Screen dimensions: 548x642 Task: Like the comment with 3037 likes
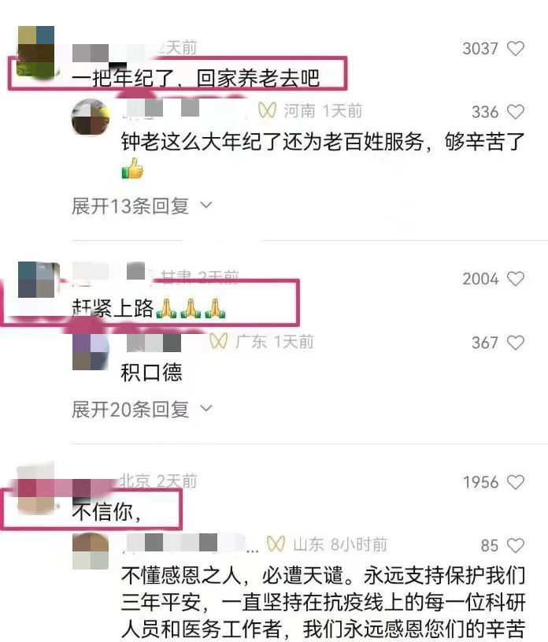[515, 49]
